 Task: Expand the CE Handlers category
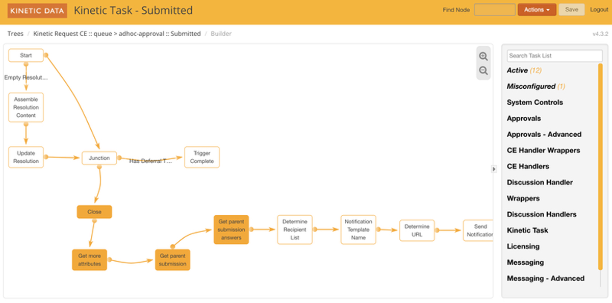528,166
